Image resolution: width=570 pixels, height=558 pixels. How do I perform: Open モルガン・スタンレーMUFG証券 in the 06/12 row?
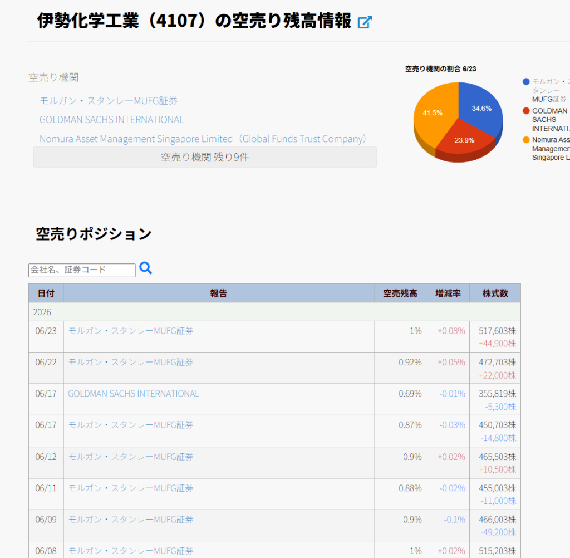131,457
